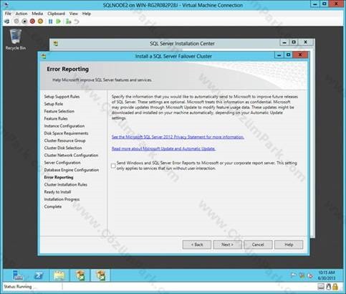The height and width of the screenshot is (294, 346).
Task: Minimize the SQL Server Installation Center window
Action: (x=284, y=42)
